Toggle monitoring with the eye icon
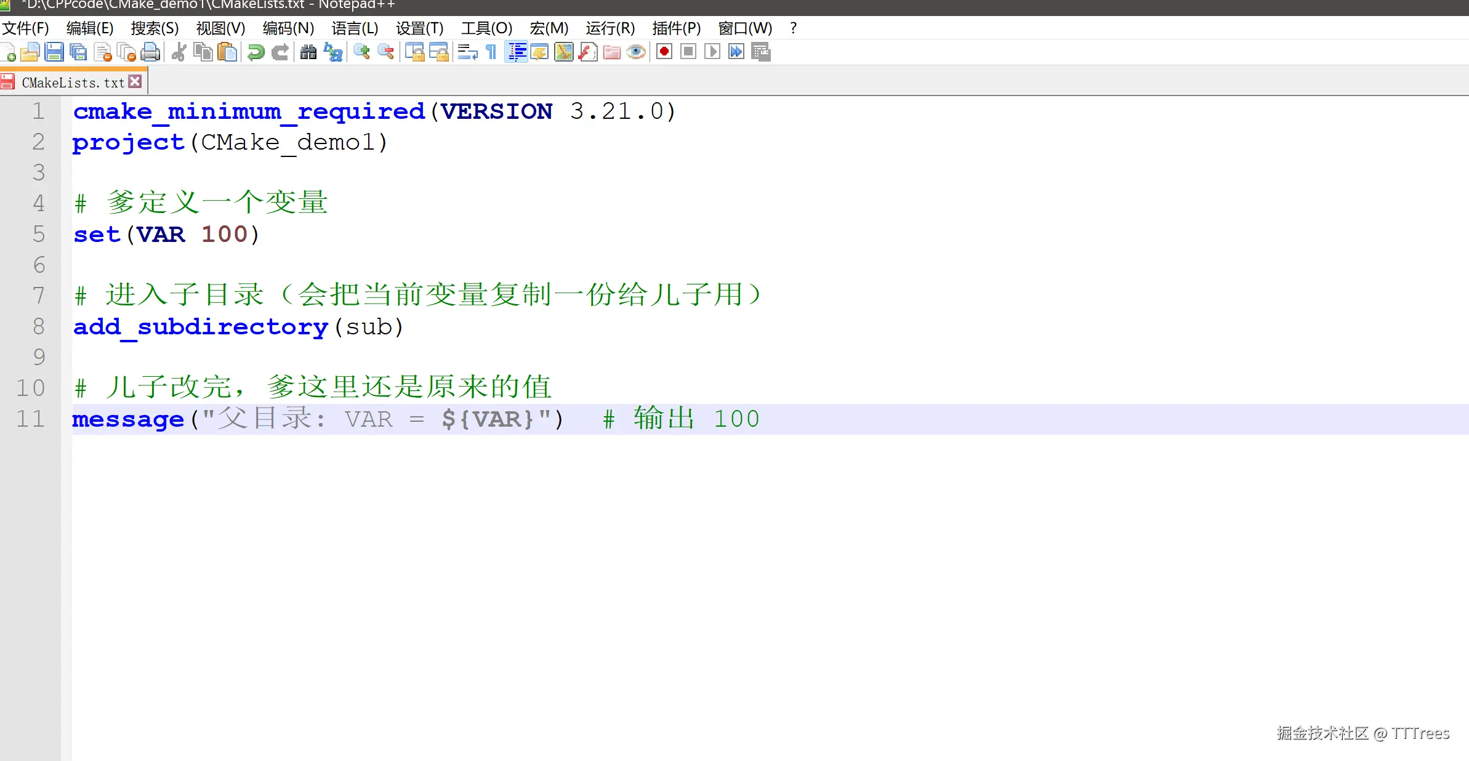The width and height of the screenshot is (1469, 761). pos(636,52)
